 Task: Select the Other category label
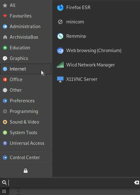click(16, 90)
